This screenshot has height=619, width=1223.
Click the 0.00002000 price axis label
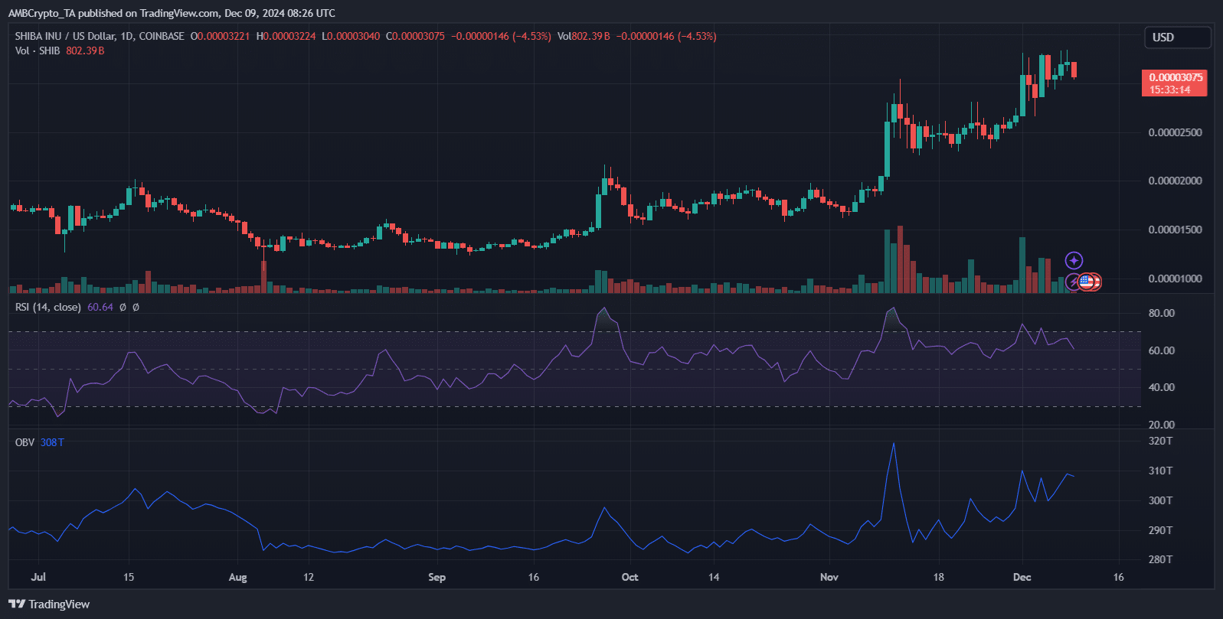(1176, 181)
